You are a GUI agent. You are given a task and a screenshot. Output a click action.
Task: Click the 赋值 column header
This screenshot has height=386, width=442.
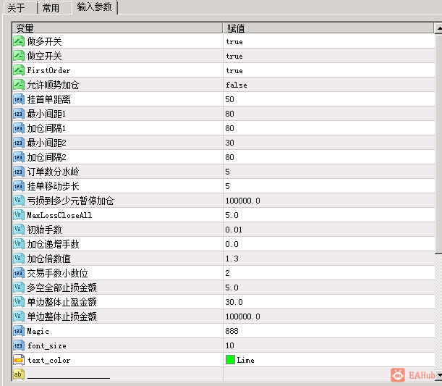point(328,28)
